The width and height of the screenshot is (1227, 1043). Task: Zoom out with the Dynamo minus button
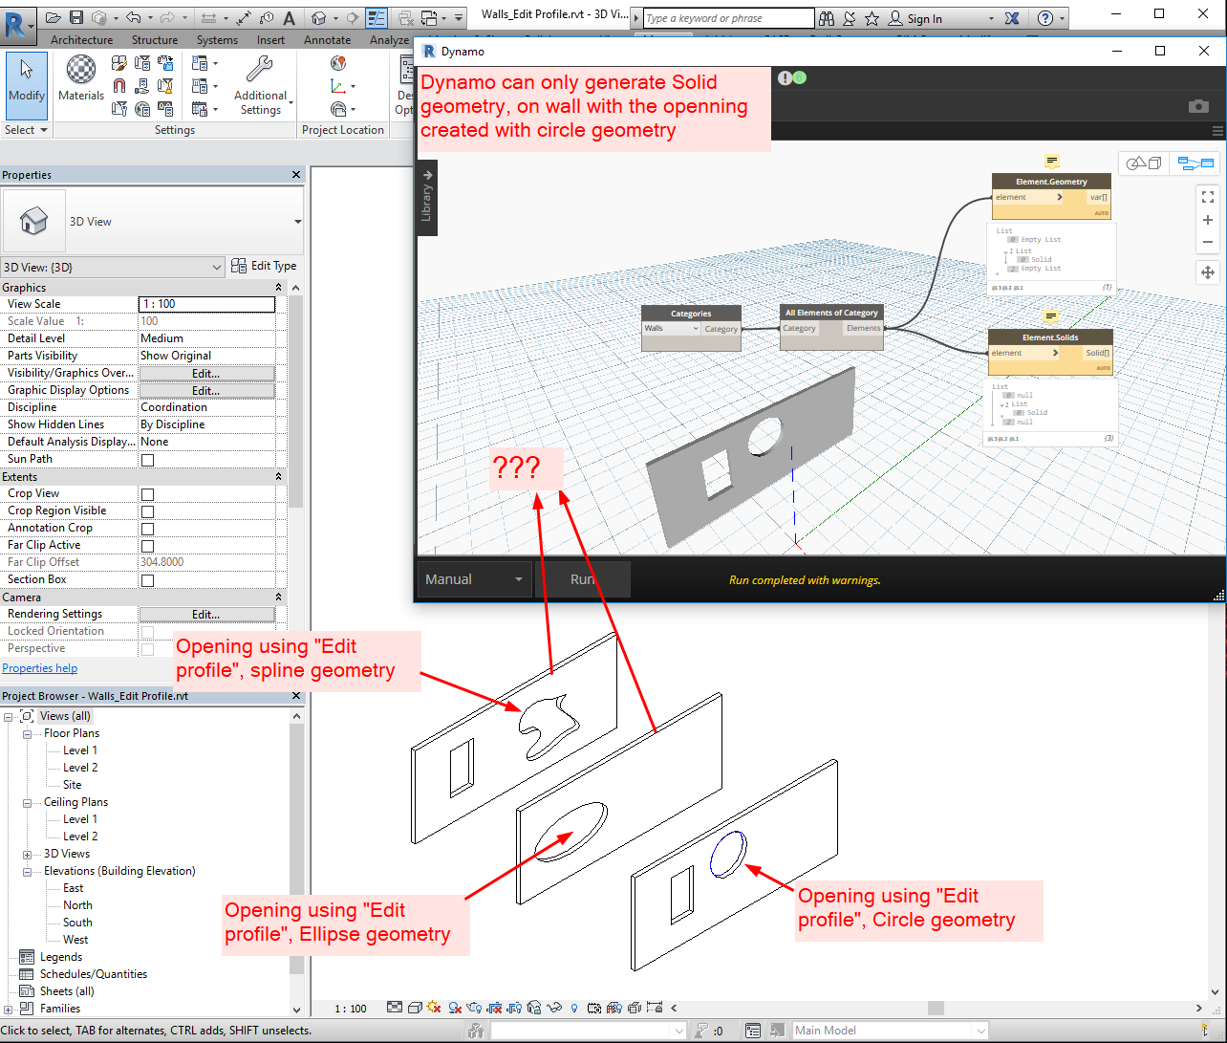1208,242
